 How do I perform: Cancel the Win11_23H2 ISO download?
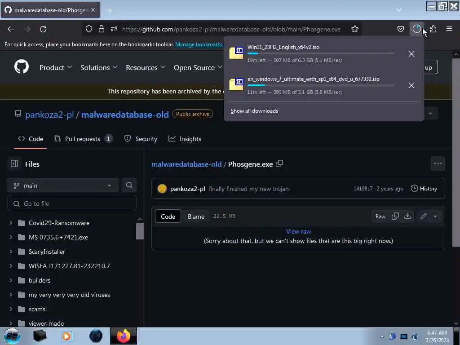coord(411,54)
